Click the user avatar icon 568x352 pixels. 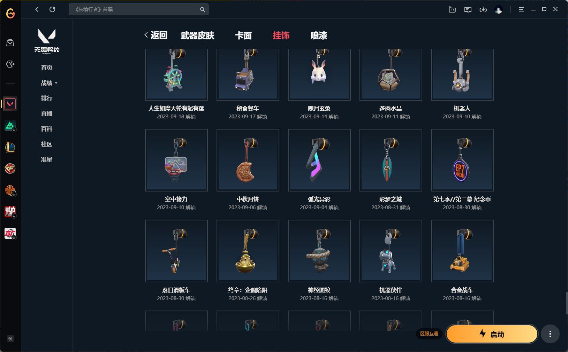click(499, 9)
